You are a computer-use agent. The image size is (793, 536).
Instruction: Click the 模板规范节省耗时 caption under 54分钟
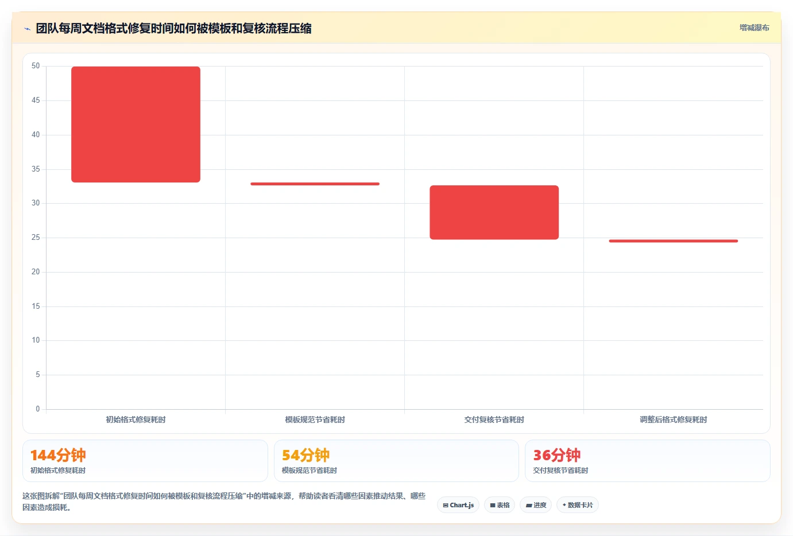[x=310, y=470]
